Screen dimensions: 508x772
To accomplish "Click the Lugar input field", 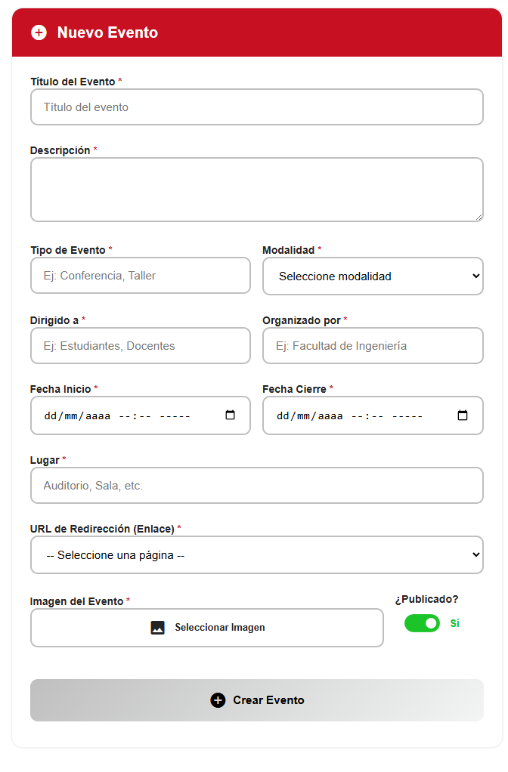I will tap(256, 486).
